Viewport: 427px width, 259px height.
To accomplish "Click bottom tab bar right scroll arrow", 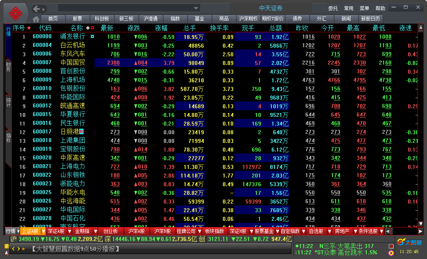I will (x=420, y=231).
